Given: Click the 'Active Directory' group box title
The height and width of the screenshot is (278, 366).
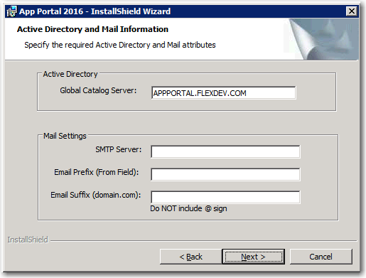Looking at the screenshot, I should click(70, 74).
